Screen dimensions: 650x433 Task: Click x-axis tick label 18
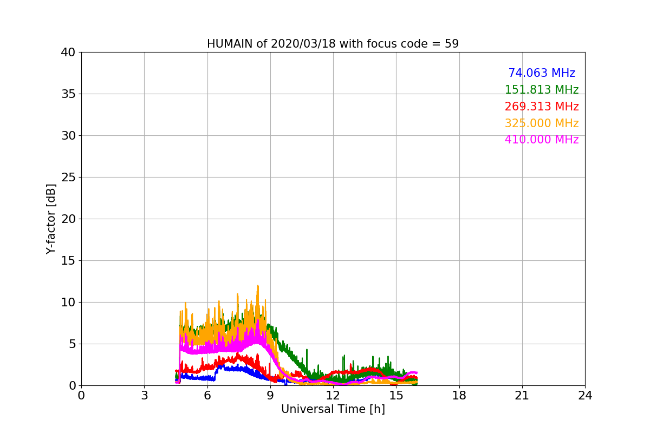click(459, 395)
